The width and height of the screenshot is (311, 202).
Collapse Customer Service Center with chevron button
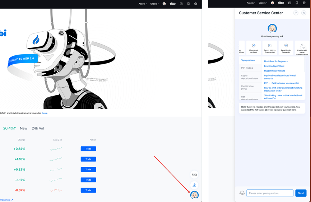[x=296, y=13]
